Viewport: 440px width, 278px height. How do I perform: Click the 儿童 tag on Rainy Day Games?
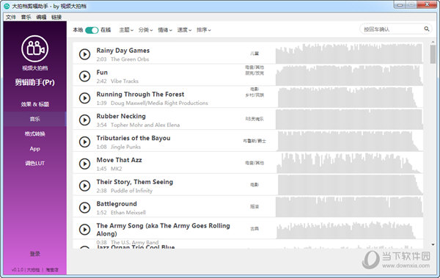point(254,54)
